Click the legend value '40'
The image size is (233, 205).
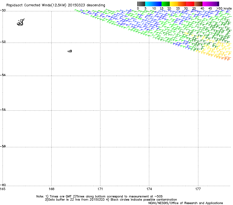(x=202, y=9)
